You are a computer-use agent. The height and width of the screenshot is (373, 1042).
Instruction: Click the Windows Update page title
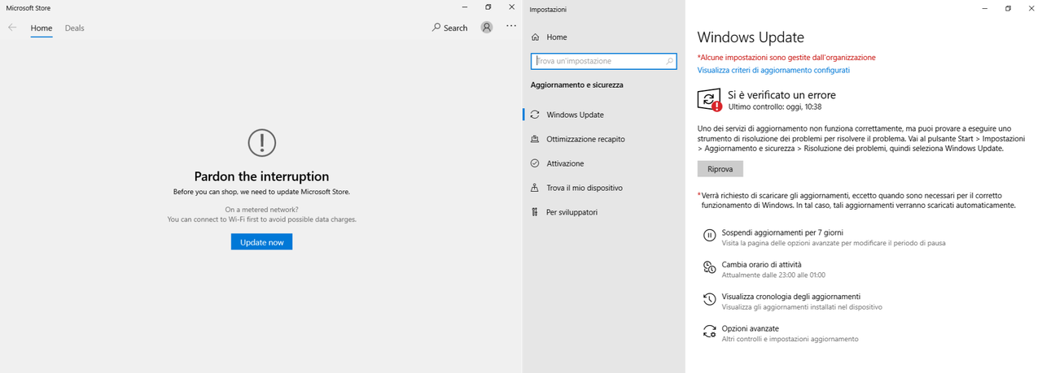pyautogui.click(x=751, y=37)
